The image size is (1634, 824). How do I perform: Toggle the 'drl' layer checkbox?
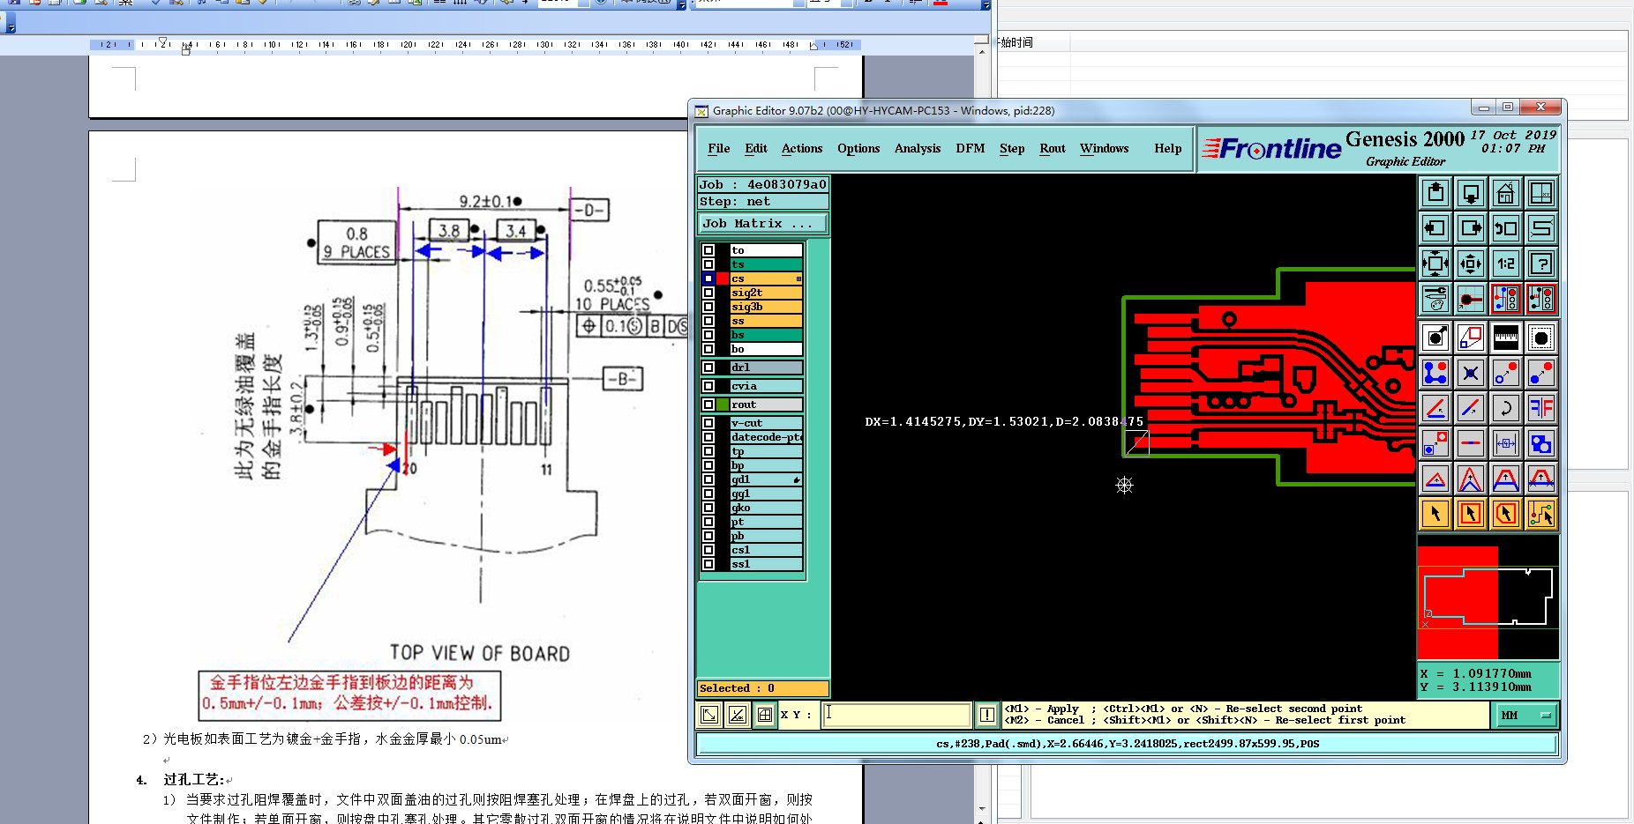[x=708, y=367]
